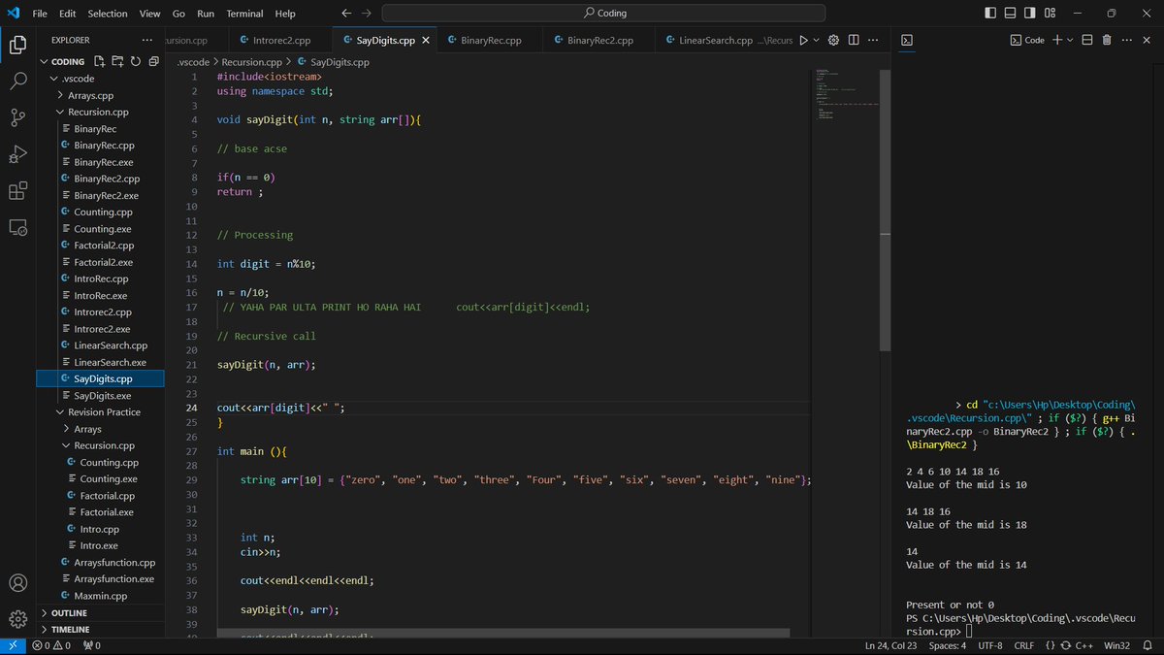Click the Recursion.cpp breadcrumb segment
This screenshot has width=1164, height=655.
[251, 61]
